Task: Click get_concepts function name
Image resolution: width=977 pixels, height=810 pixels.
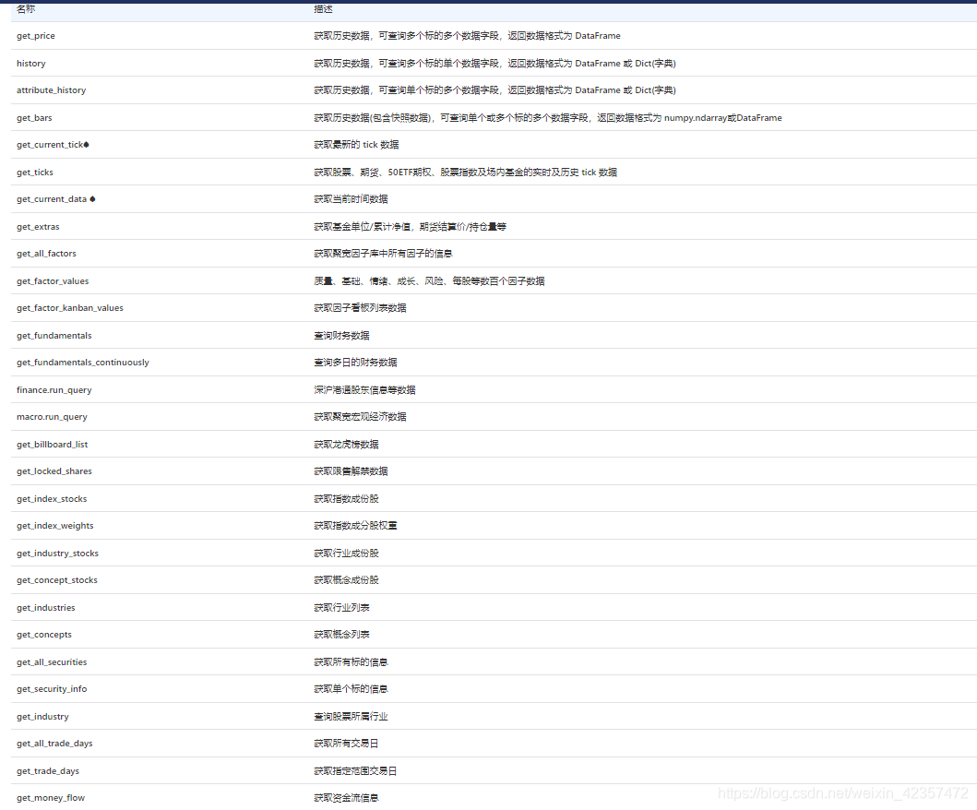Action: pyautogui.click(x=44, y=635)
